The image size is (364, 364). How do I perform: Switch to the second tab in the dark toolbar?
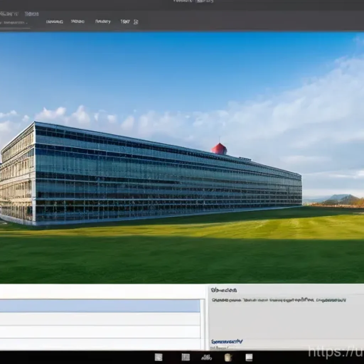(77, 22)
